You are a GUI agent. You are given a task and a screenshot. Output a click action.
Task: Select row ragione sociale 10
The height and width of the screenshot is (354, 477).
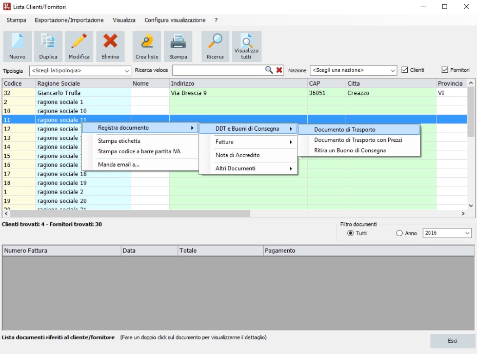pos(234,111)
